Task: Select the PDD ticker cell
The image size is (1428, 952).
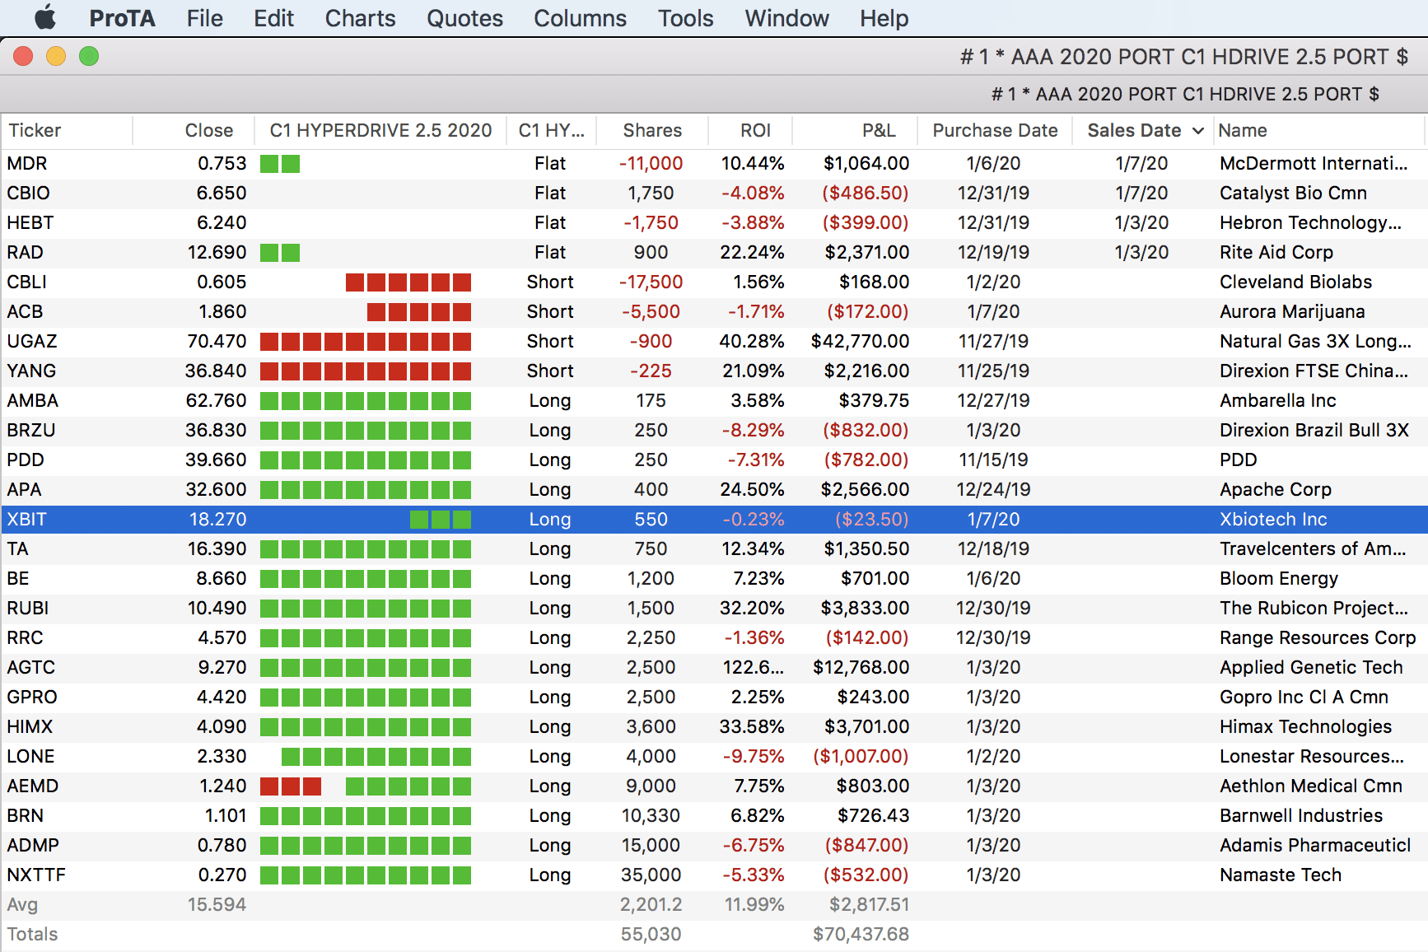Action: click(26, 460)
